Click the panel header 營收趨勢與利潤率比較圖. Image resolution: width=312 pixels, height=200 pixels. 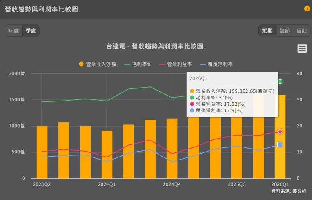click(x=43, y=9)
